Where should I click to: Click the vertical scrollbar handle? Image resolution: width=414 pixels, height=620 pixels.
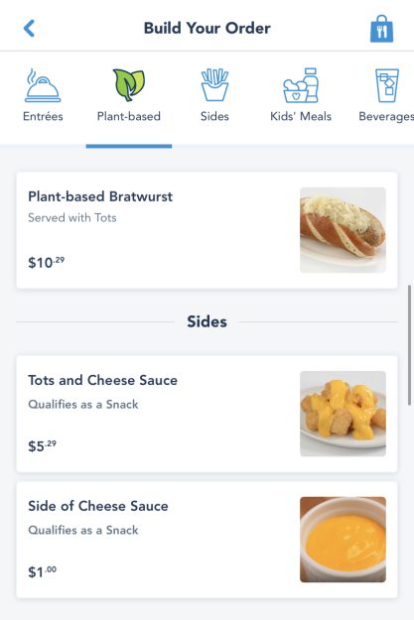pos(410,345)
